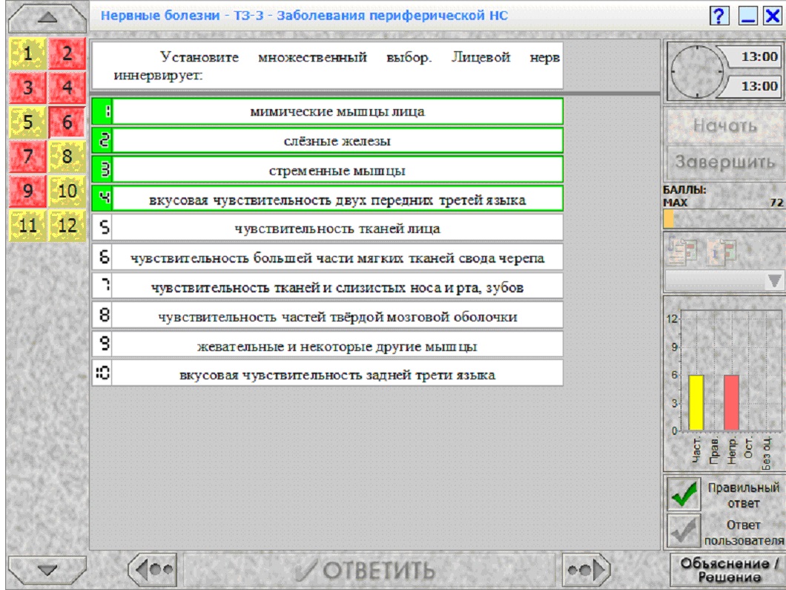Open Объяснение / Решение
Image resolution: width=786 pixels, height=590 pixels.
728,570
